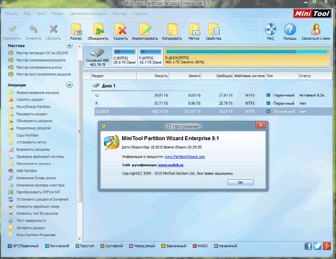Choose Разделение раздела operation

[34, 128]
